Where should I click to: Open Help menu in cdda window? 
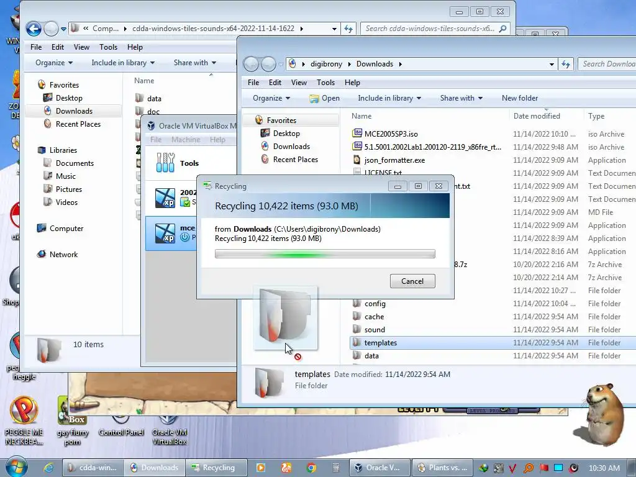click(x=135, y=47)
